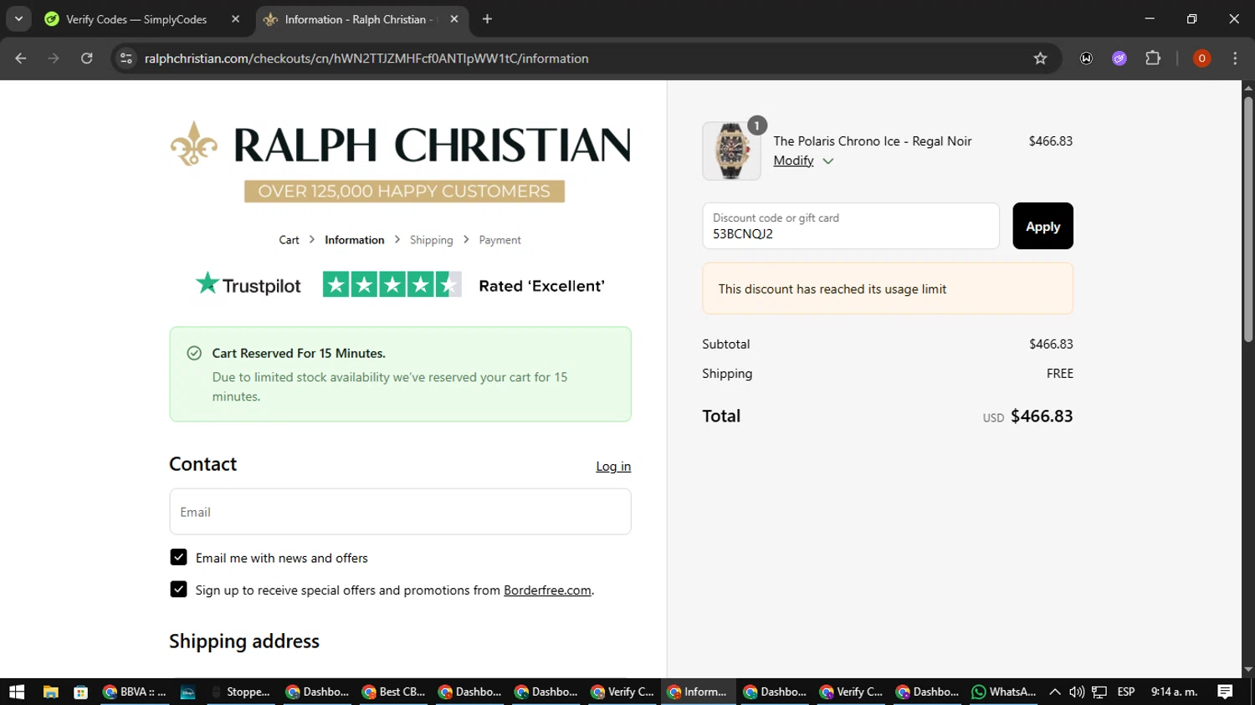Click the scrollbar down arrow
This screenshot has width=1255, height=705.
1247,670
